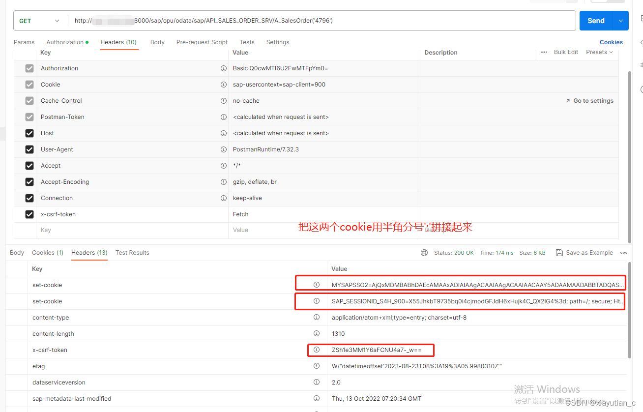Click the empty Key field in new header row

tap(133, 230)
